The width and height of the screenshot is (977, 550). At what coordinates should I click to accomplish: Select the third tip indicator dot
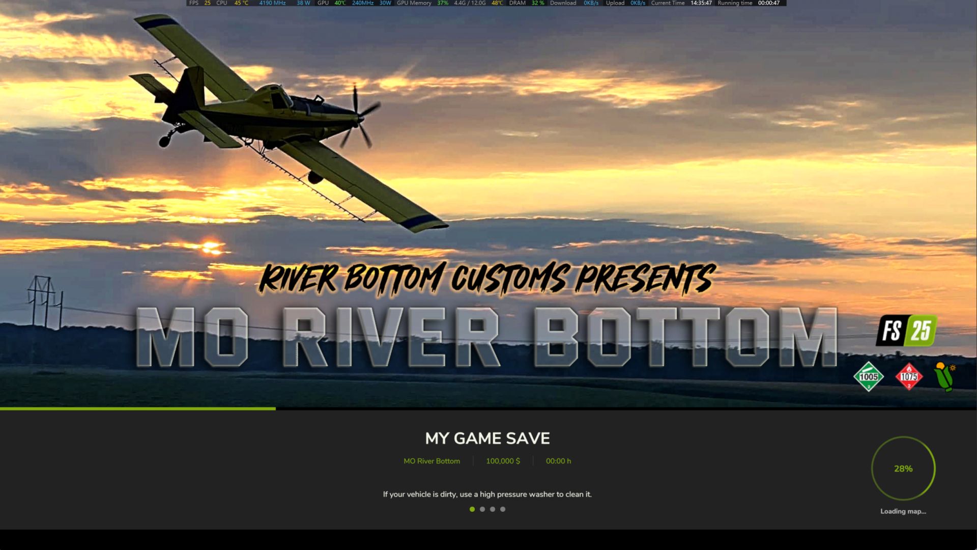493,509
